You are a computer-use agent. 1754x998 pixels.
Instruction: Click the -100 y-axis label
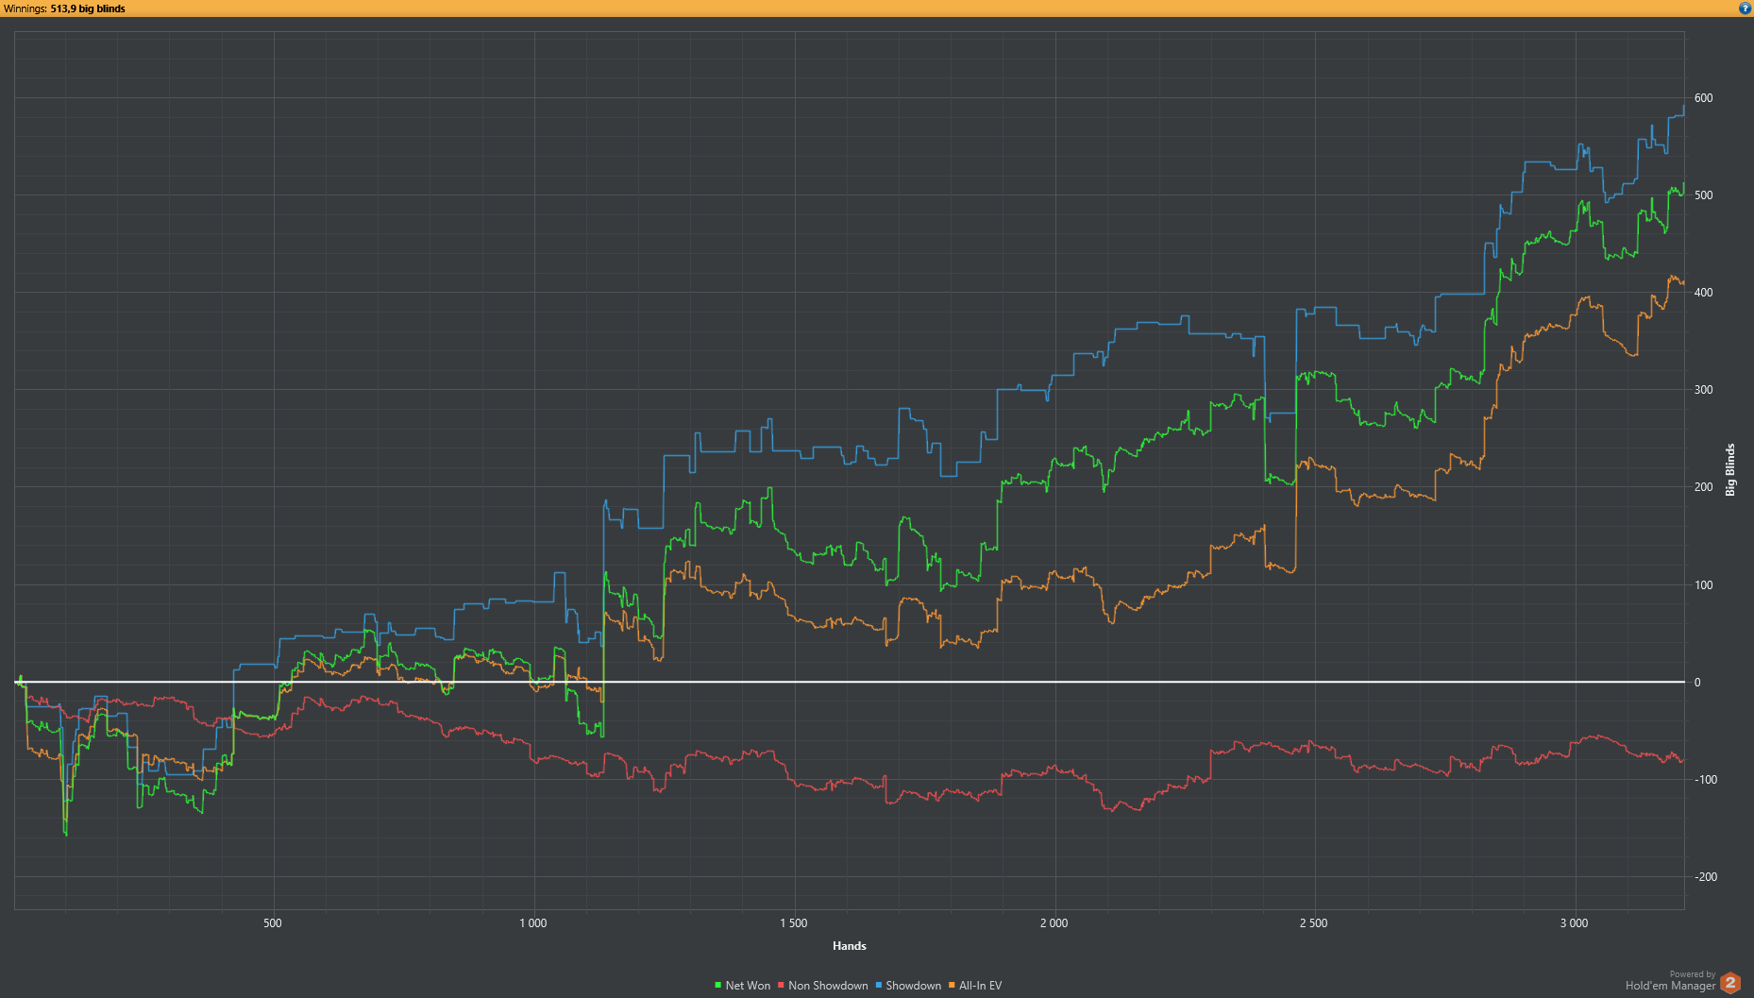(x=1705, y=780)
